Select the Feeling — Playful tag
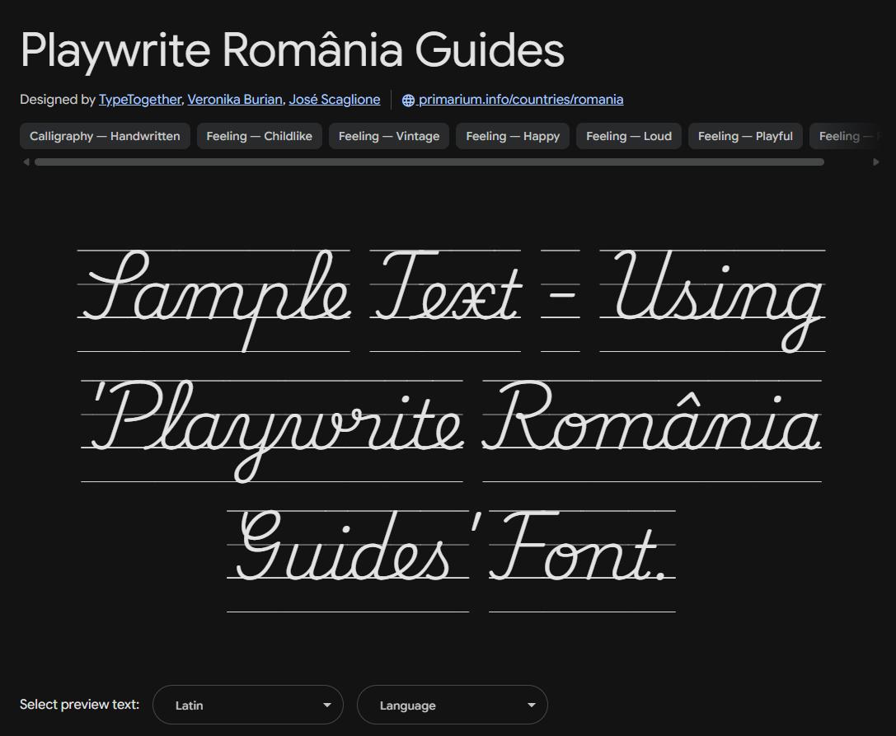896x736 pixels. tap(745, 136)
